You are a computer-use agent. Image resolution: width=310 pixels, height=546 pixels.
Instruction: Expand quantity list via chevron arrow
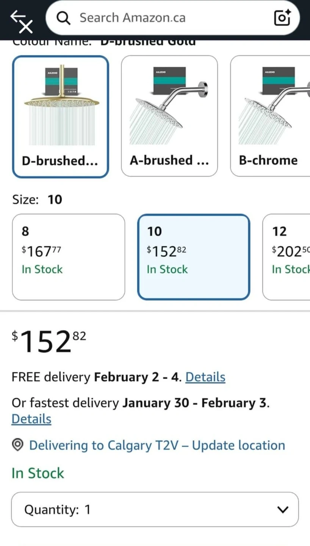tap(283, 510)
